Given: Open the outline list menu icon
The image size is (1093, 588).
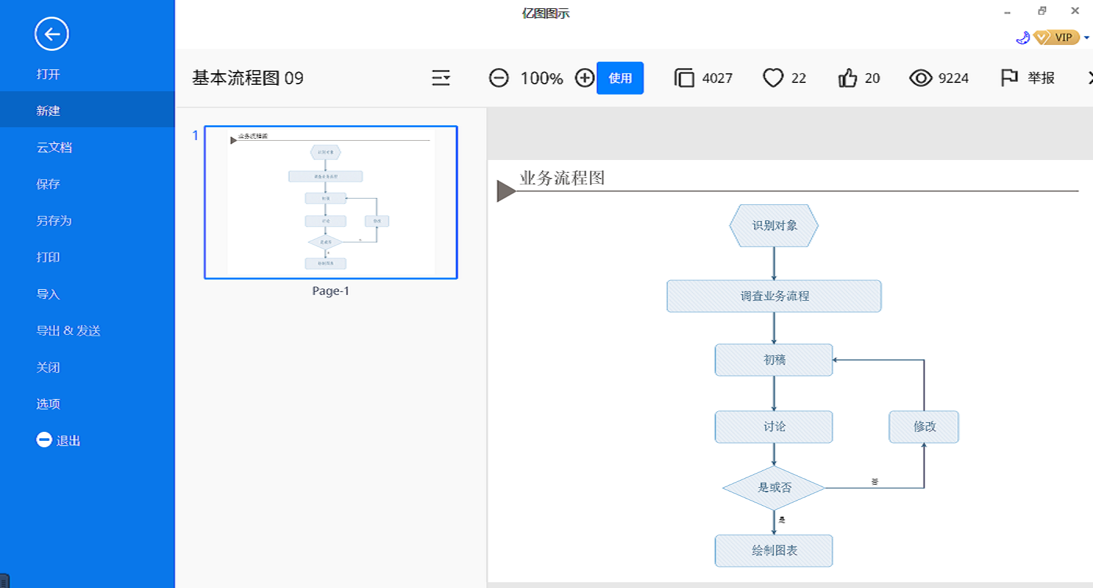Looking at the screenshot, I should coord(441,78).
